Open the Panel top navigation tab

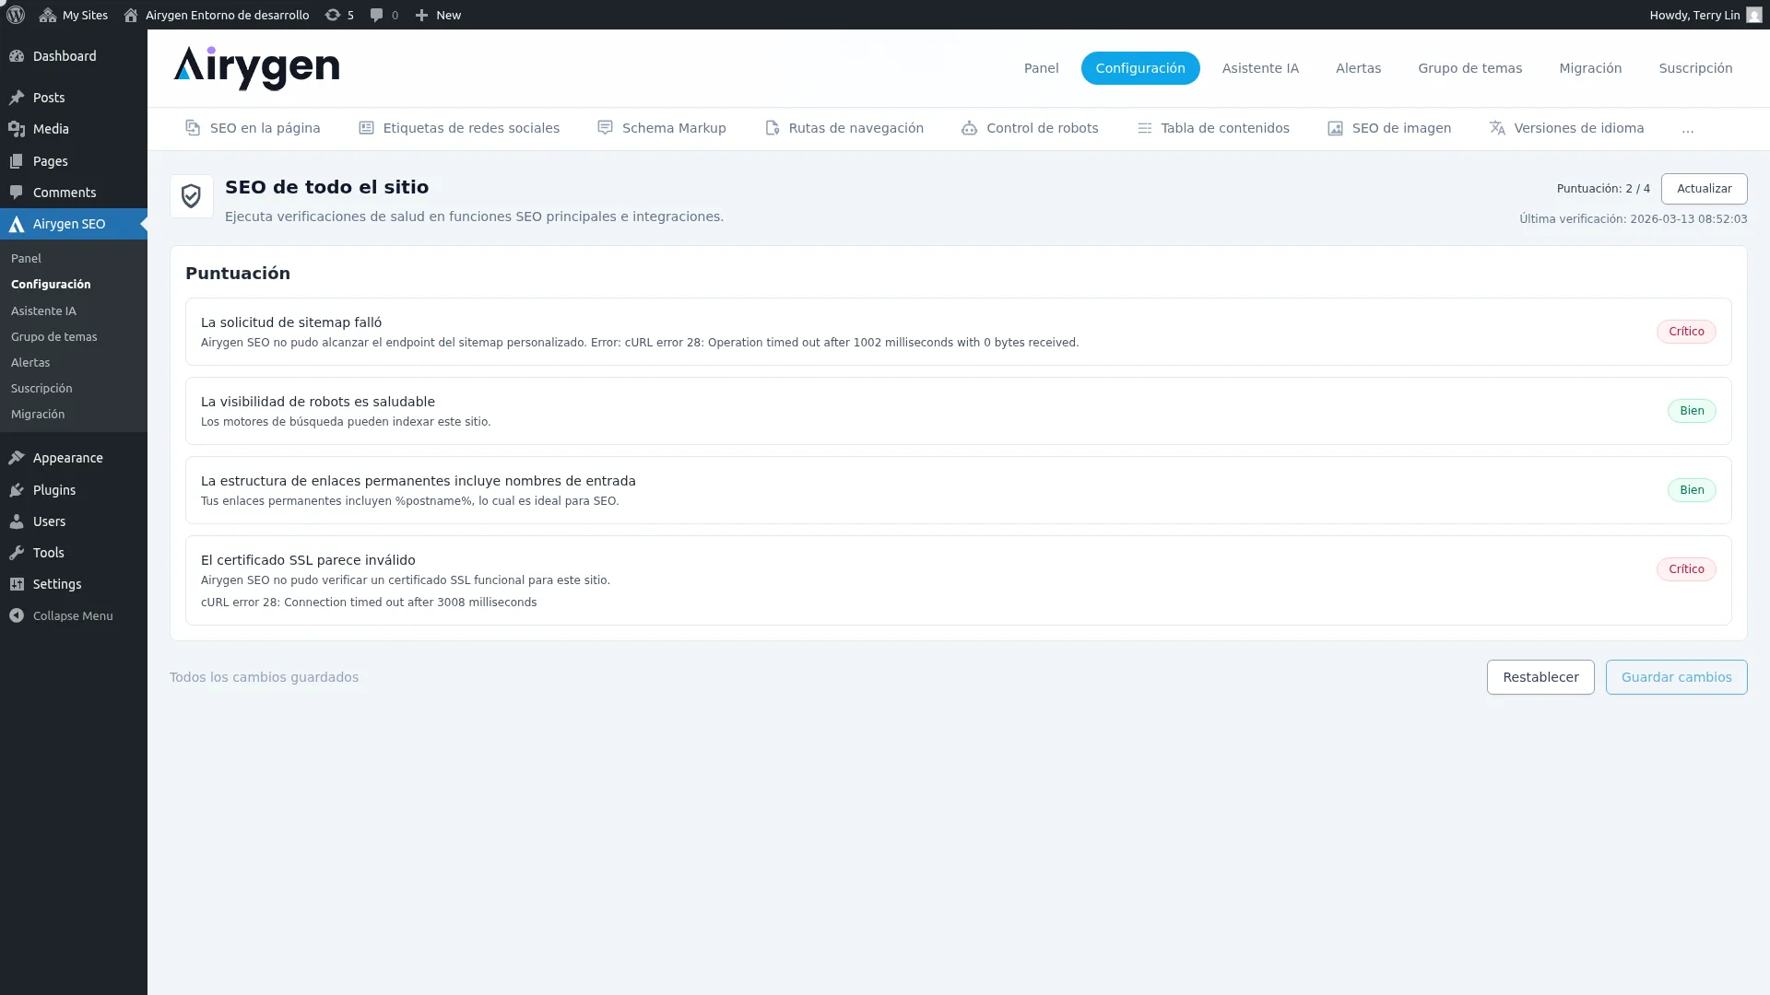(1041, 68)
